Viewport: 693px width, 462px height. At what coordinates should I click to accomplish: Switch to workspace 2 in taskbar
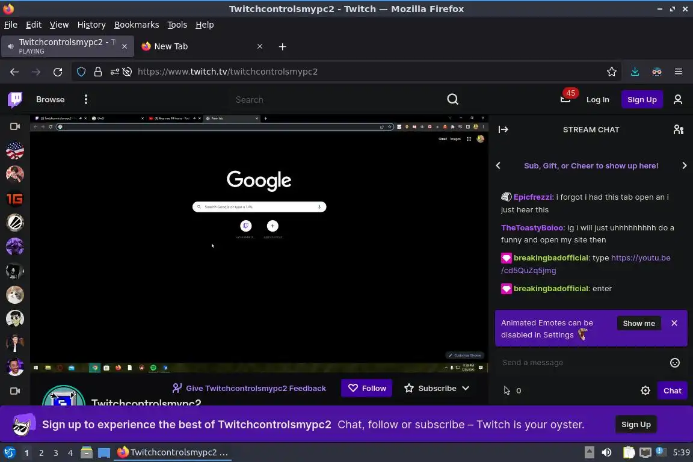pos(41,453)
